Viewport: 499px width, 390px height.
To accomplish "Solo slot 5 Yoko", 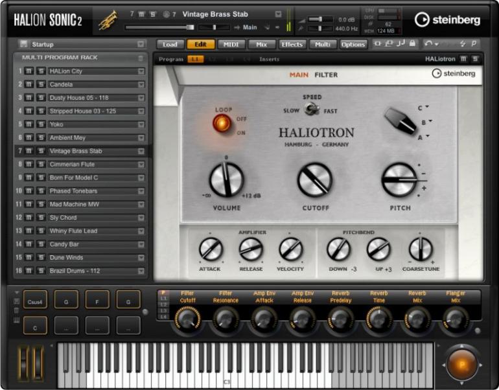I will (41, 124).
